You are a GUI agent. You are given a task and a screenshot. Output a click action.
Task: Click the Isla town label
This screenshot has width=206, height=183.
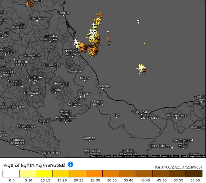pos(117,115)
